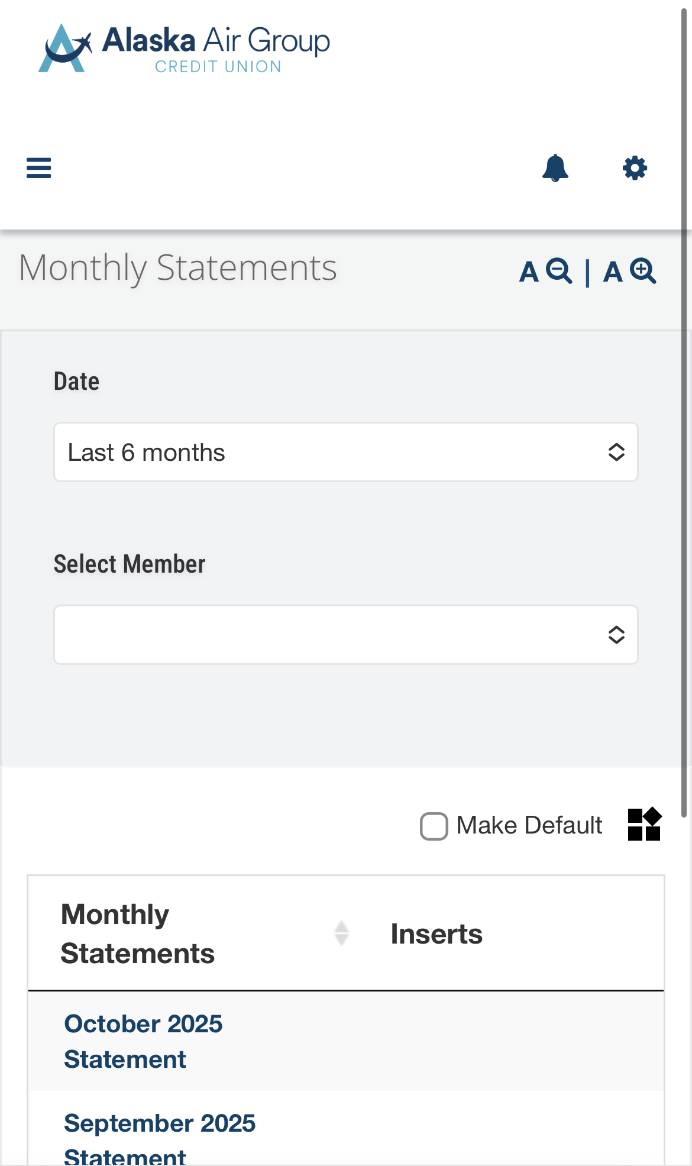
Task: Click the vertical page scrollbar
Action: coord(685,414)
